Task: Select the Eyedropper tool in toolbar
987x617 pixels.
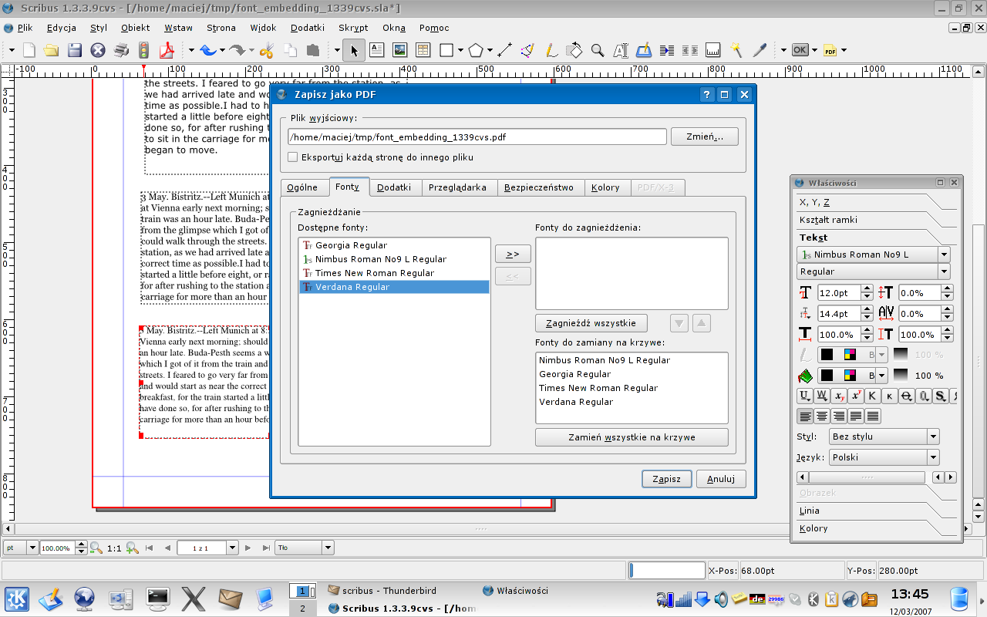Action: click(x=760, y=51)
